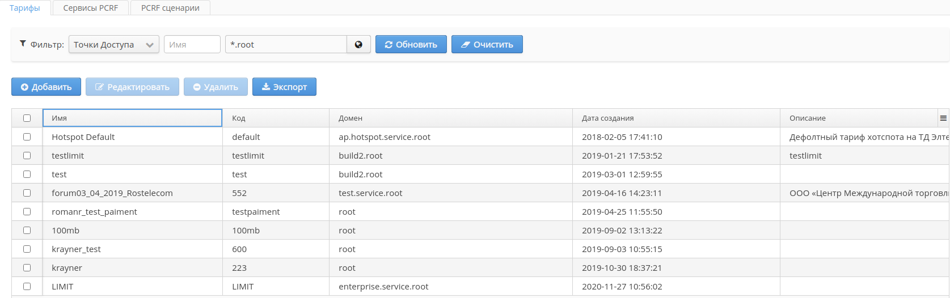
Task: Click the Добавить plus button
Action: [46, 87]
